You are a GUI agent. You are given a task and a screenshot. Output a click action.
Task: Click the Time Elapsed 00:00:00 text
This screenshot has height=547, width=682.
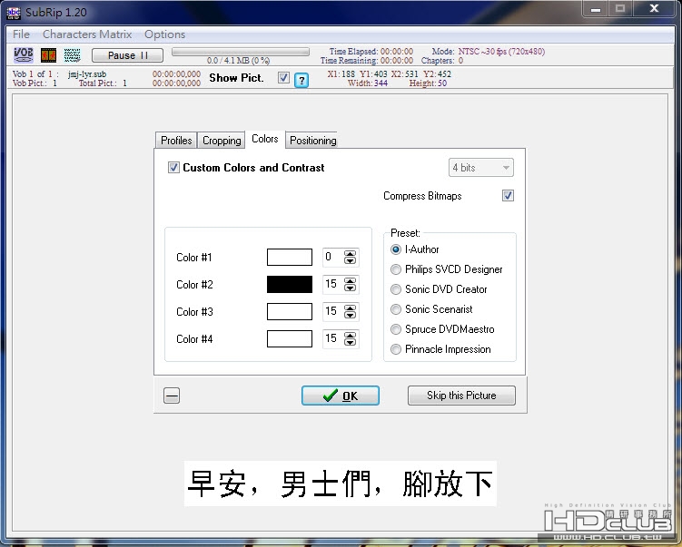coord(371,52)
